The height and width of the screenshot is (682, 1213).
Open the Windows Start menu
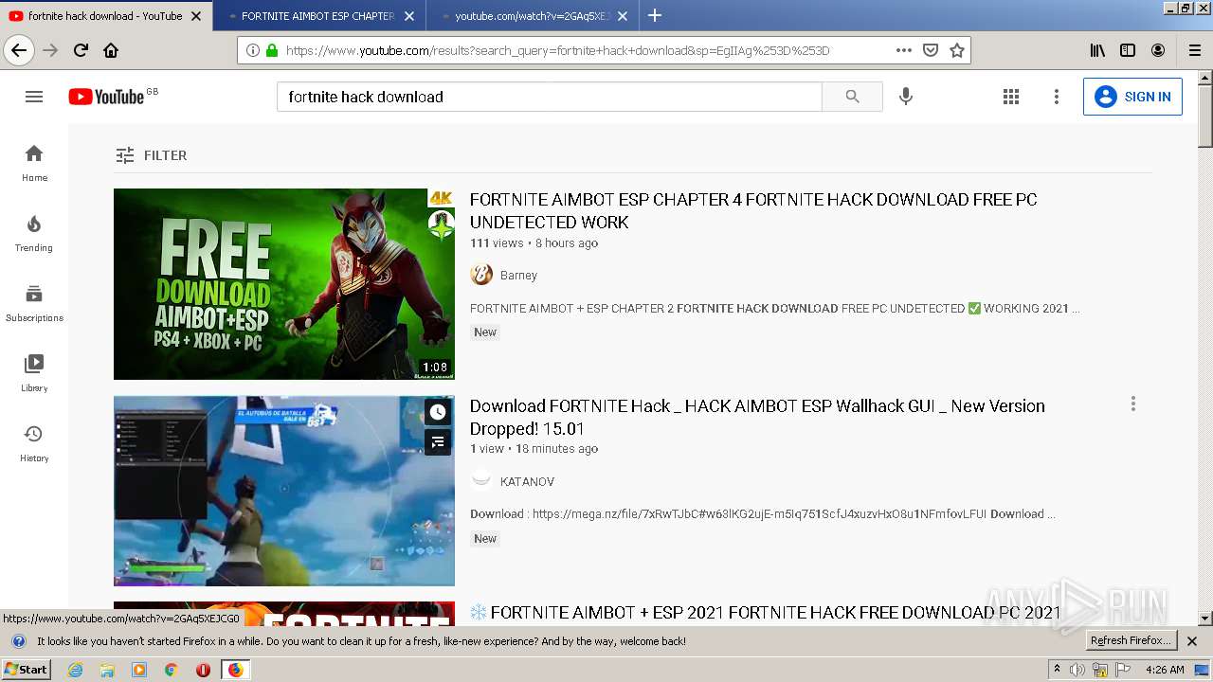pyautogui.click(x=26, y=670)
